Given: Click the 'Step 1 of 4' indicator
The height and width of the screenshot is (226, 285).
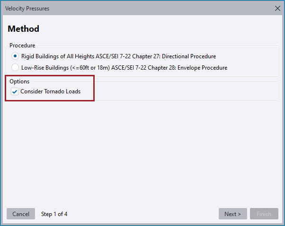Looking at the screenshot, I should pos(54,214).
